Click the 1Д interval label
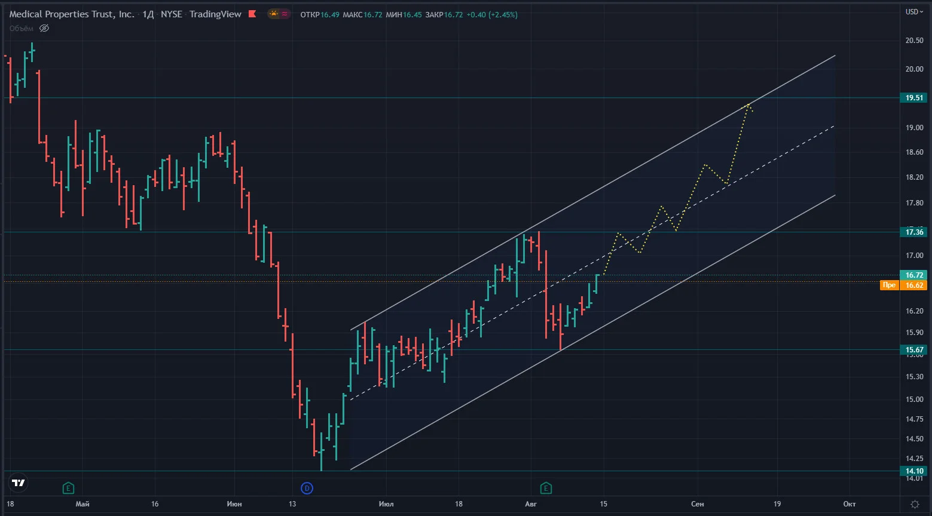Screen dimensions: 932x516 coord(148,14)
